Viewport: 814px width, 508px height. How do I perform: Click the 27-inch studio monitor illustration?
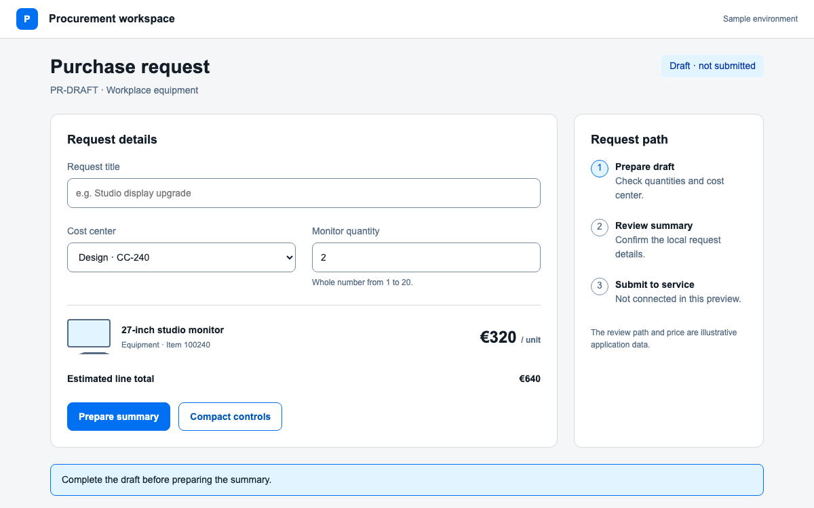click(89, 337)
